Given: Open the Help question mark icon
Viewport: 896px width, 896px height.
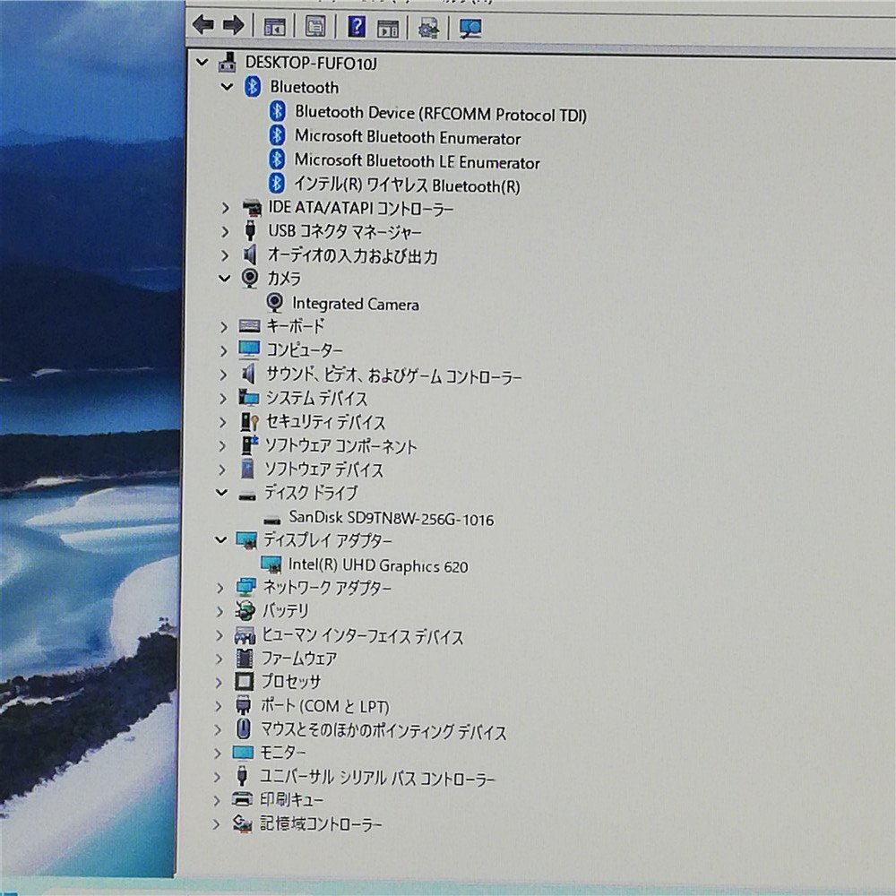Looking at the screenshot, I should point(357,26).
